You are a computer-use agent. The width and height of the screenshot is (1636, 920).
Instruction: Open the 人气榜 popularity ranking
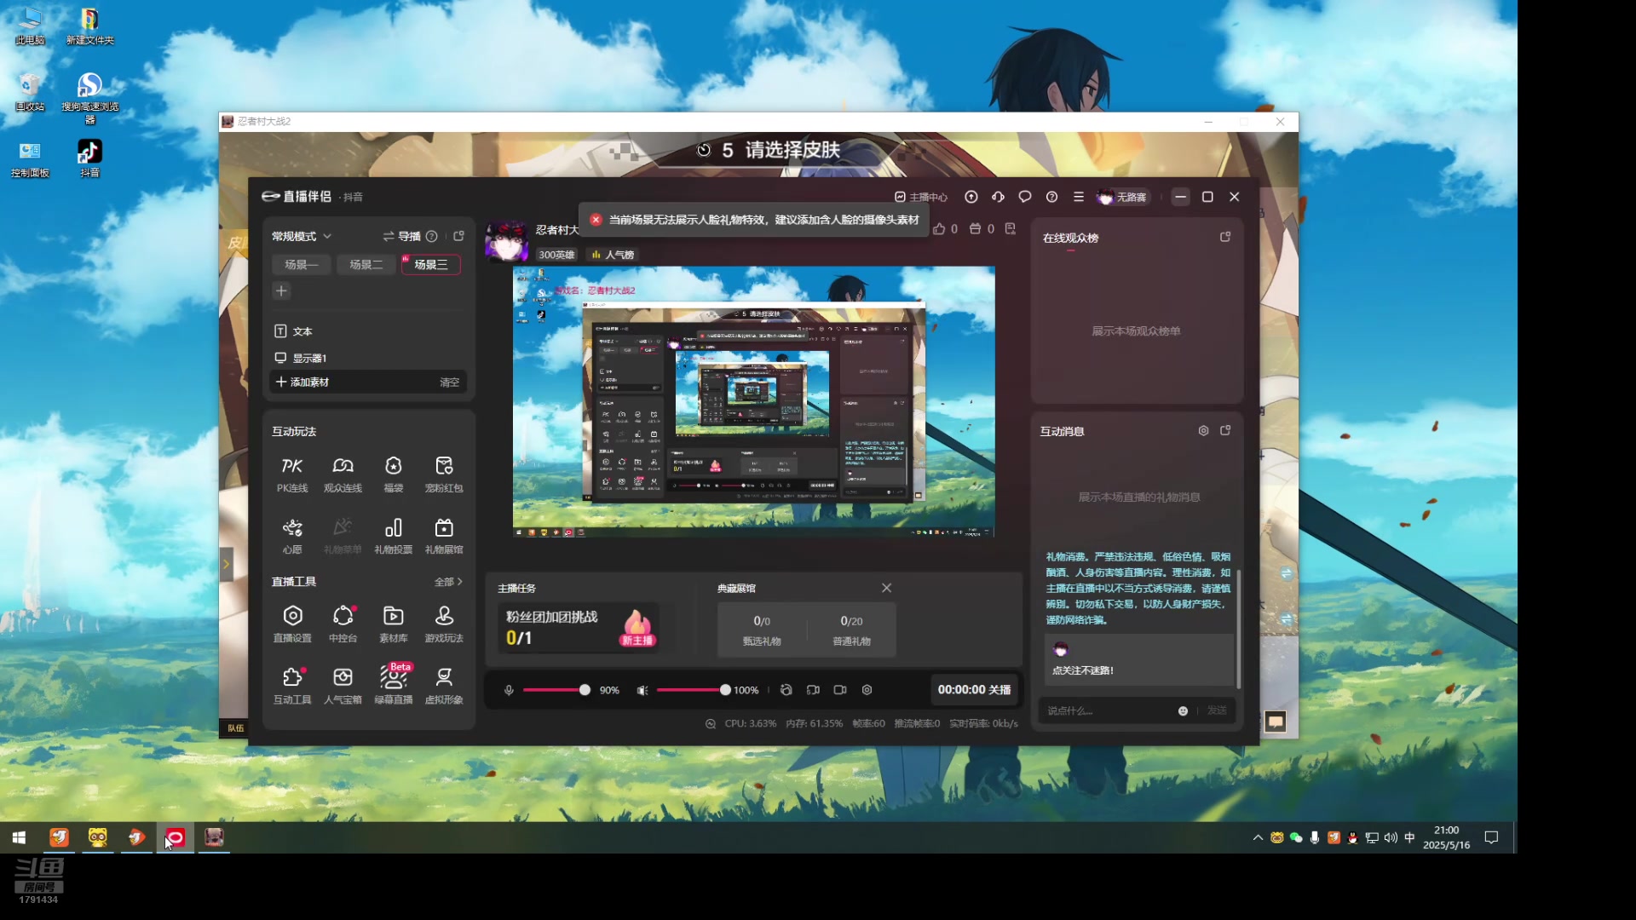tap(613, 255)
